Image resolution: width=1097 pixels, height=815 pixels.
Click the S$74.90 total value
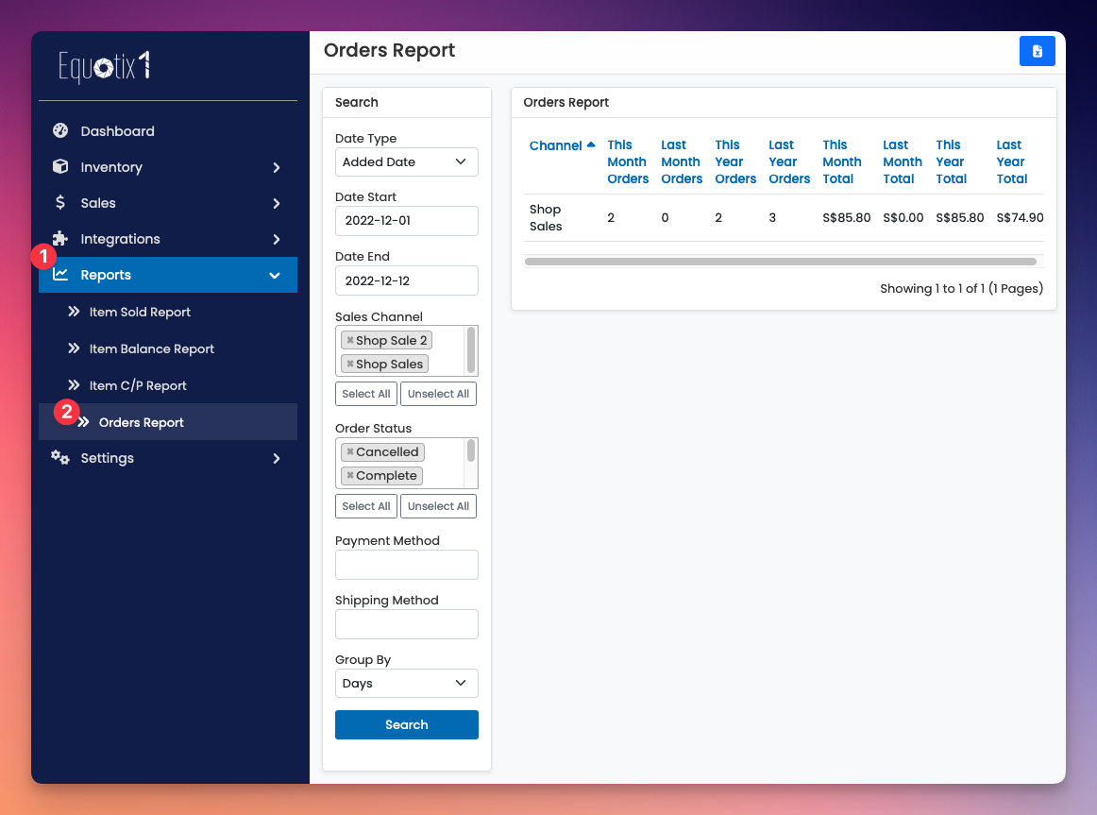[1020, 217]
